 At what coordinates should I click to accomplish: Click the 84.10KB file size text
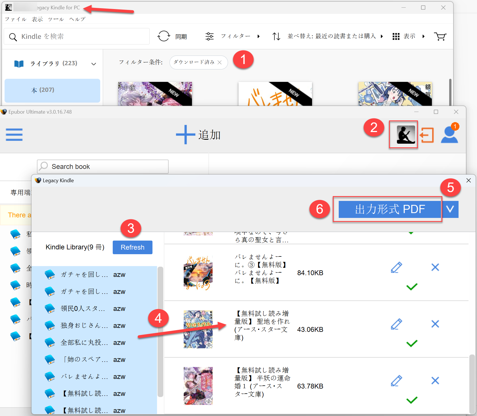(x=310, y=273)
